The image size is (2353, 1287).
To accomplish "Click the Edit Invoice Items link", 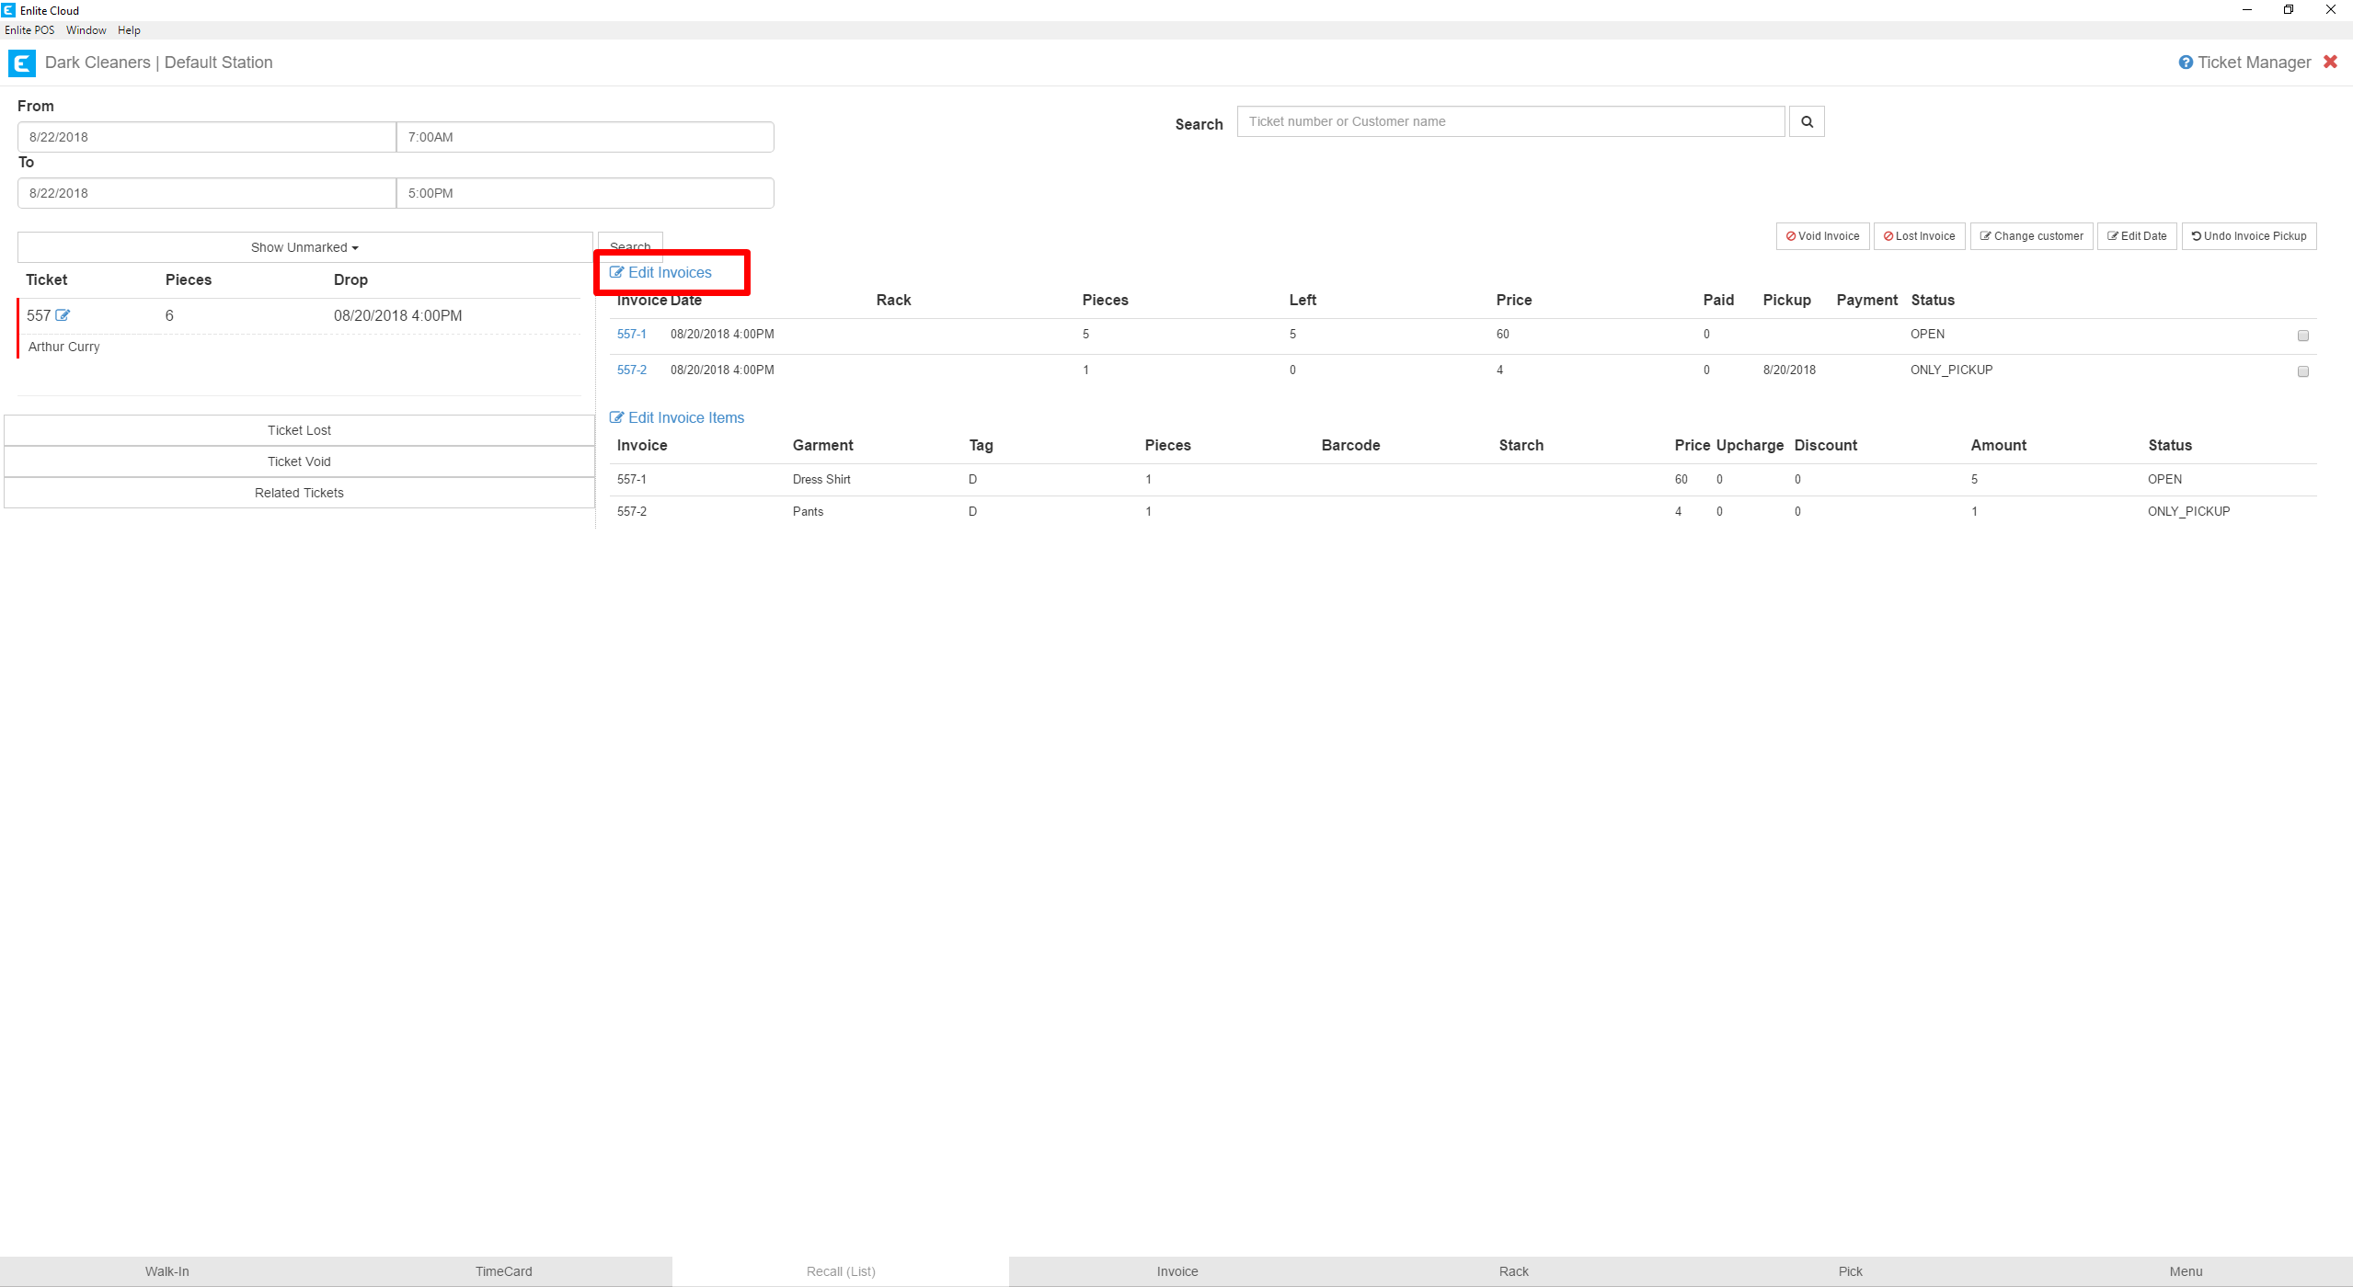I will 677,417.
